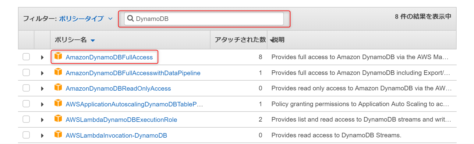Image resolution: width=474 pixels, height=144 pixels.
Task: Click the 説明 column header
Action: pyautogui.click(x=278, y=40)
